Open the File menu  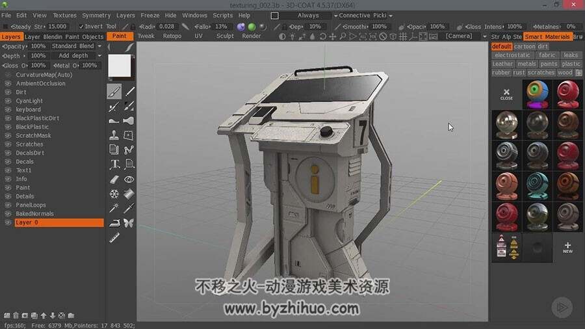6,16
